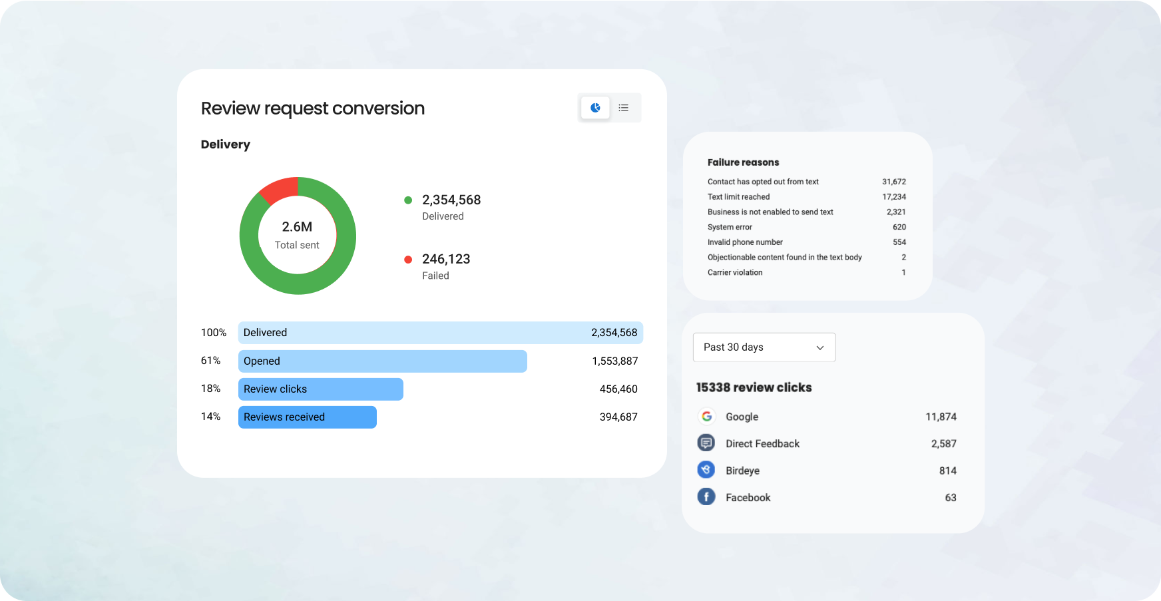Viewport: 1161px width, 601px height.
Task: Click the Opened progress bar
Action: point(382,361)
